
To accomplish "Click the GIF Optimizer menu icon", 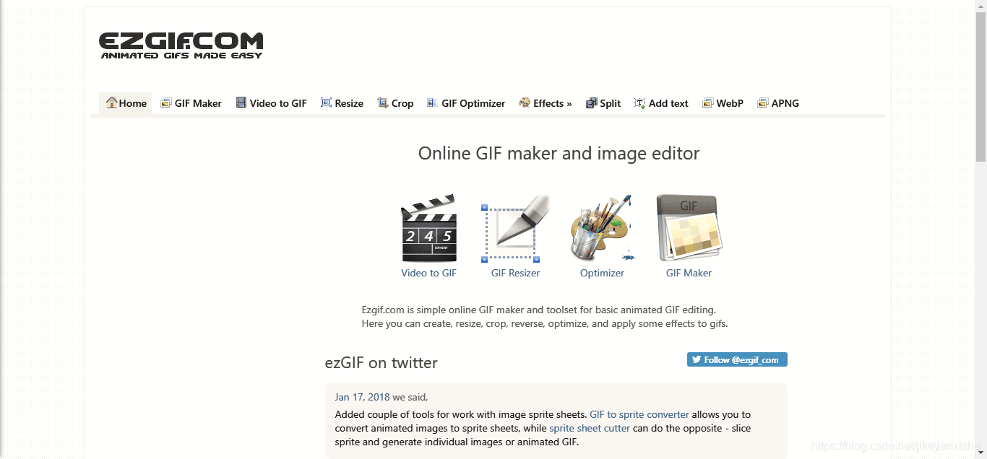I will tap(433, 103).
